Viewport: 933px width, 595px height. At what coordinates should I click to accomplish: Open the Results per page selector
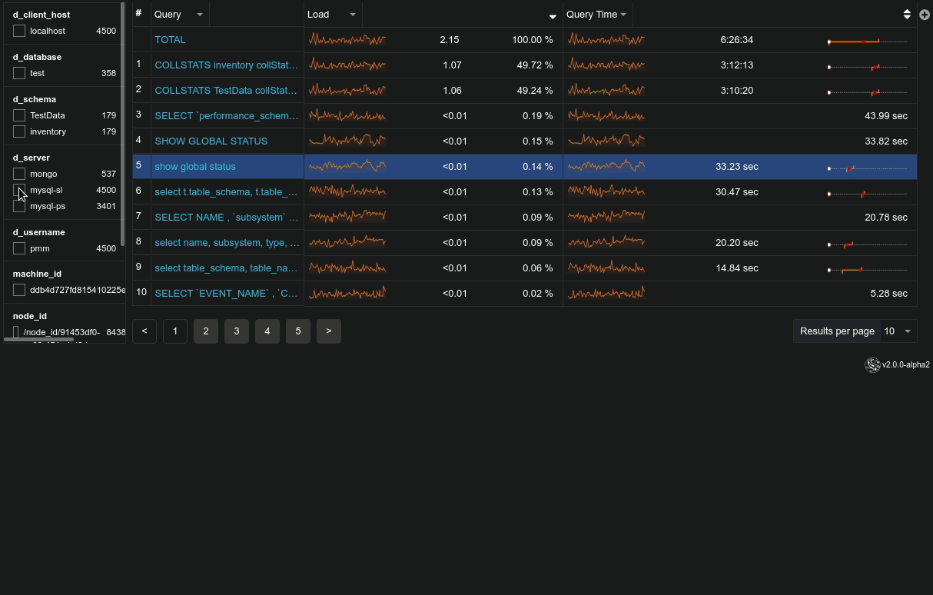point(896,331)
